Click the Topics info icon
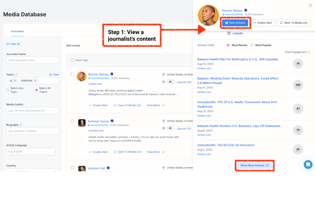Image resolution: width=315 pixels, height=216 pixels. click(17, 75)
